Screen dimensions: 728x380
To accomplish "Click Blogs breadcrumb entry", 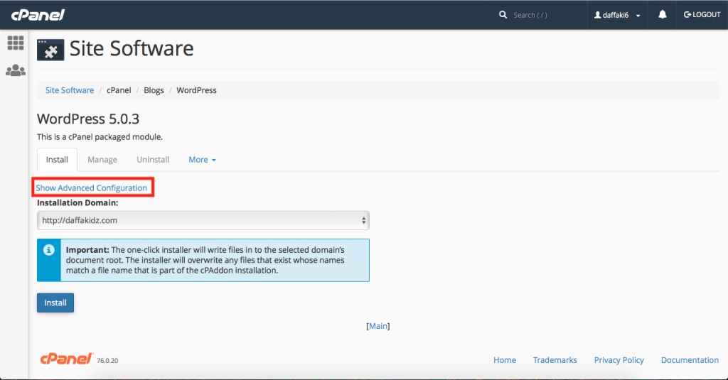I will pos(154,90).
